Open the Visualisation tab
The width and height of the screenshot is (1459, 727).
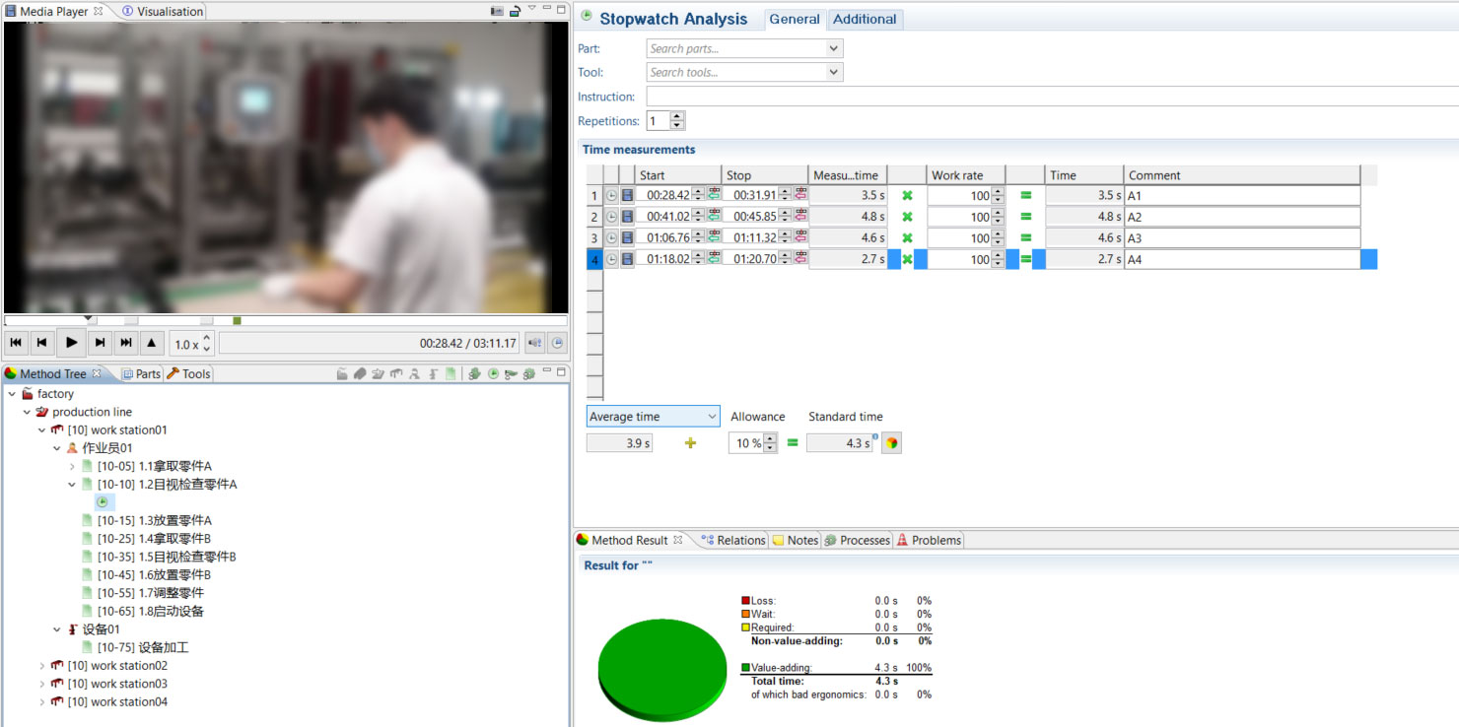[163, 12]
